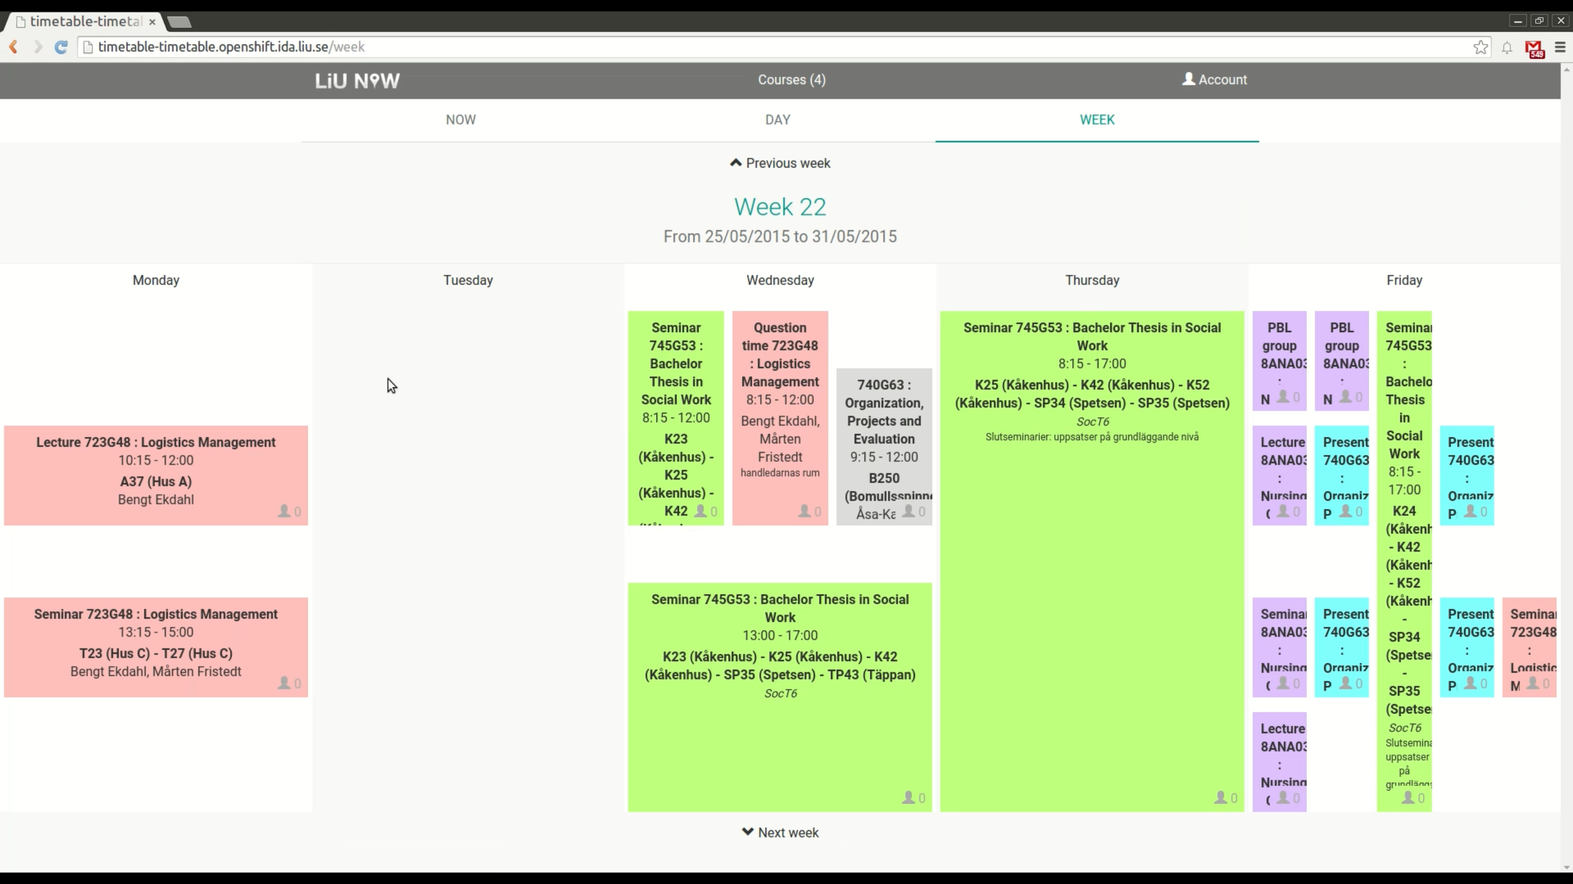Click the Week 22 heading
Screen dimensions: 1573x884
tap(780, 207)
